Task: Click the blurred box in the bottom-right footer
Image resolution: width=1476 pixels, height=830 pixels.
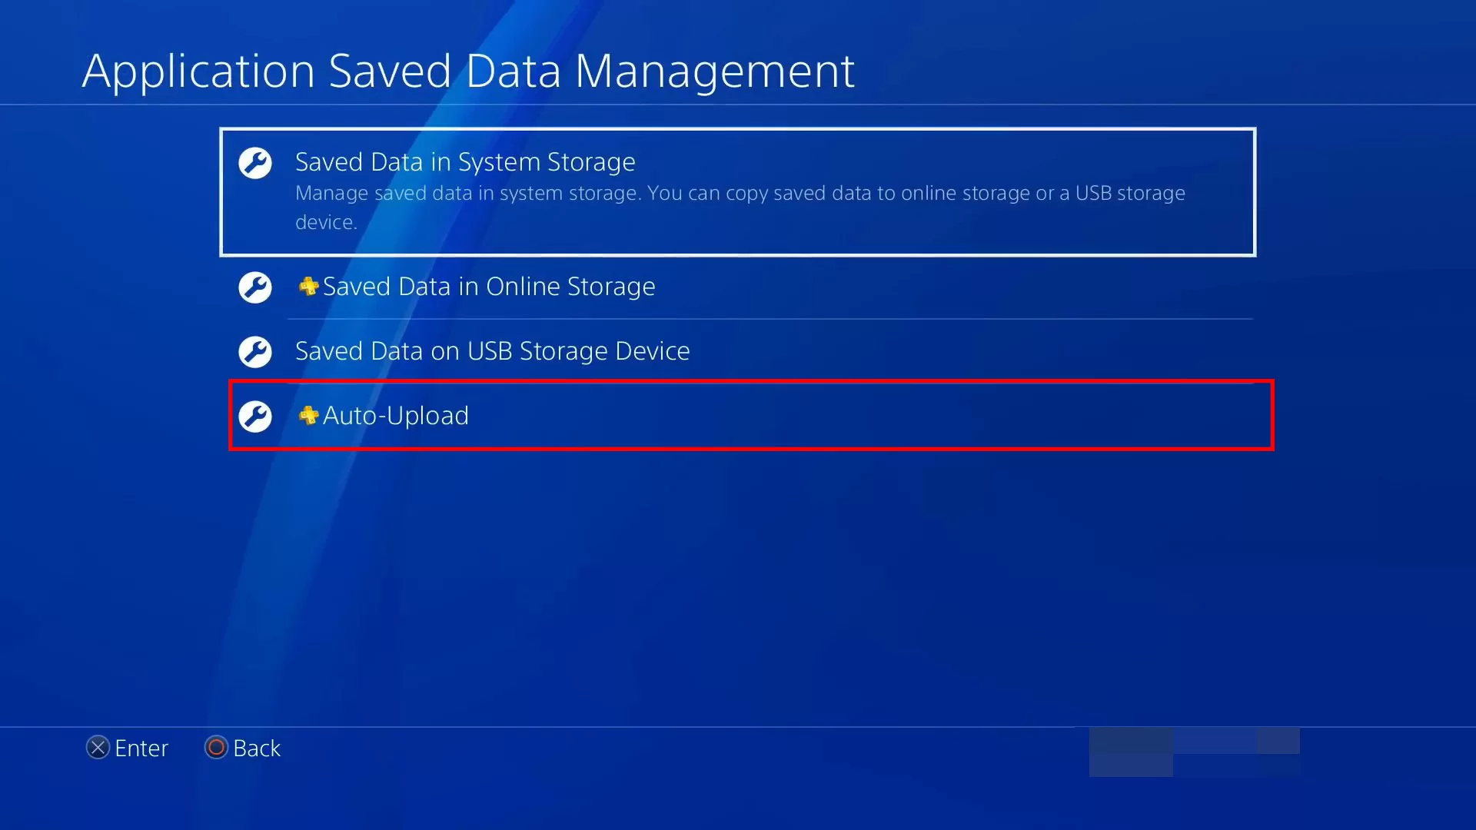Action: pos(1193,752)
